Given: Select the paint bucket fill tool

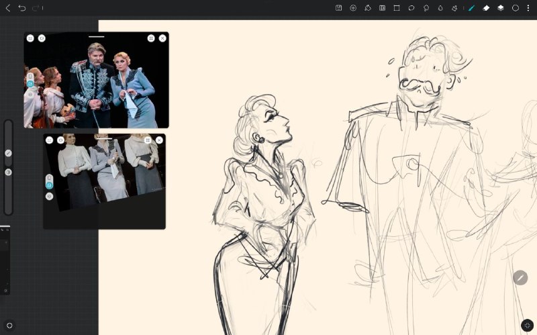Looking at the screenshot, I should 367,8.
